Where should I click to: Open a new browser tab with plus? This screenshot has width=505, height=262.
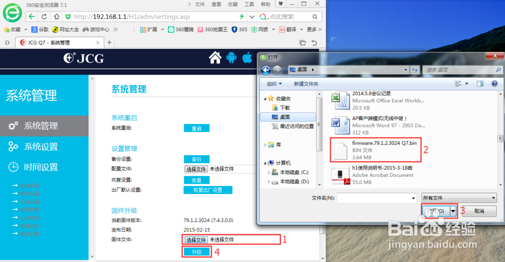click(109, 42)
